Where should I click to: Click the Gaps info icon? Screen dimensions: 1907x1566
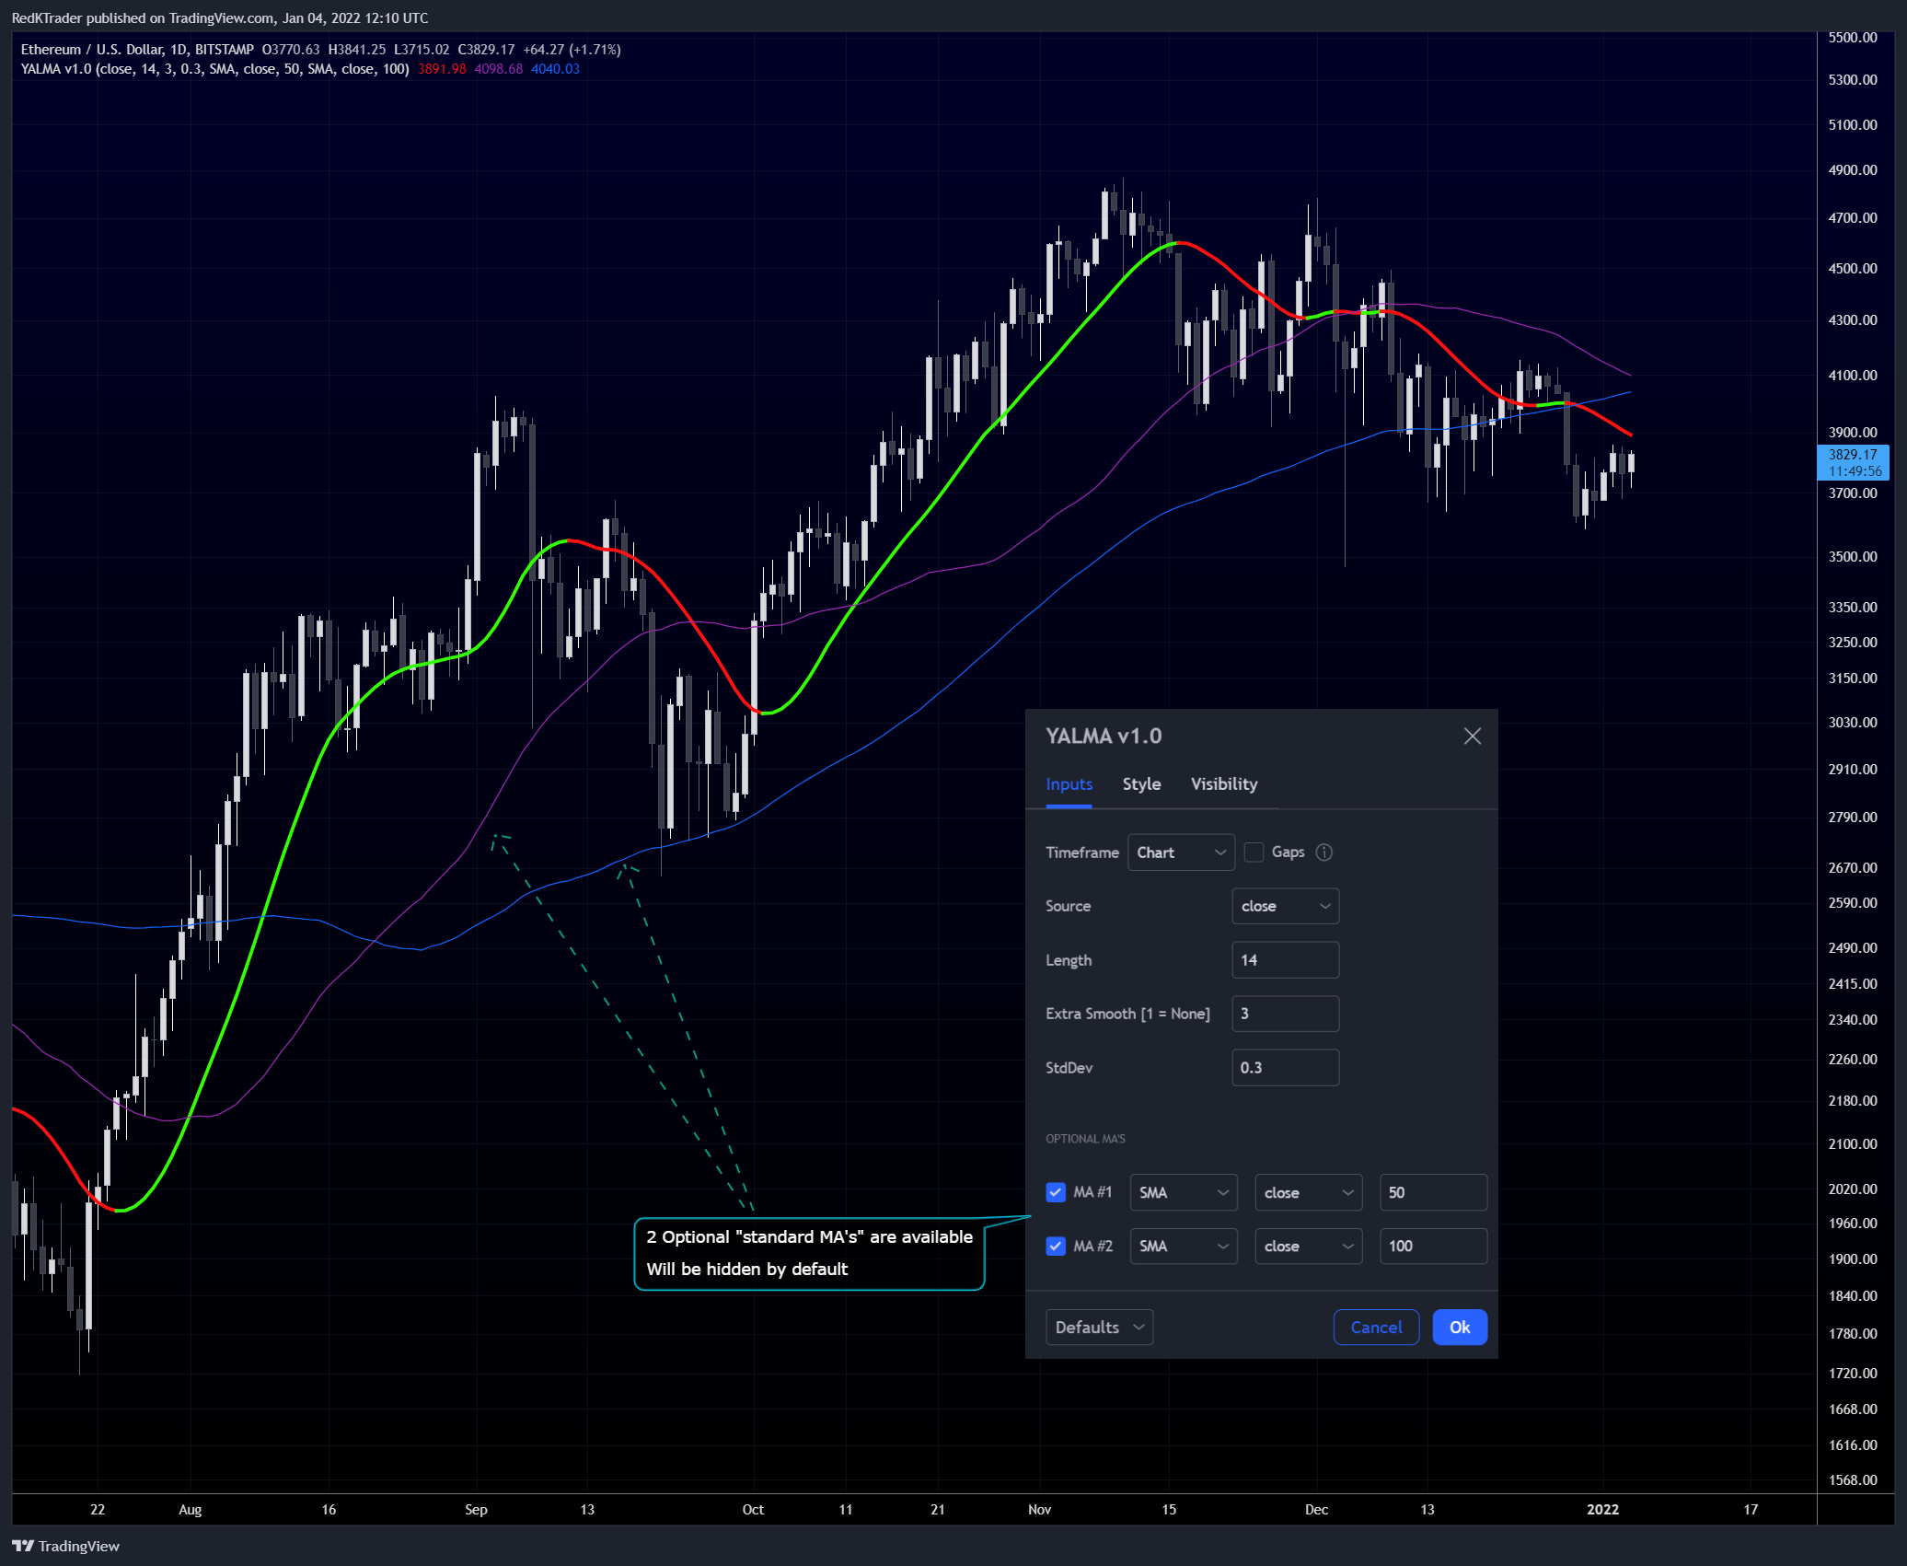(1323, 853)
